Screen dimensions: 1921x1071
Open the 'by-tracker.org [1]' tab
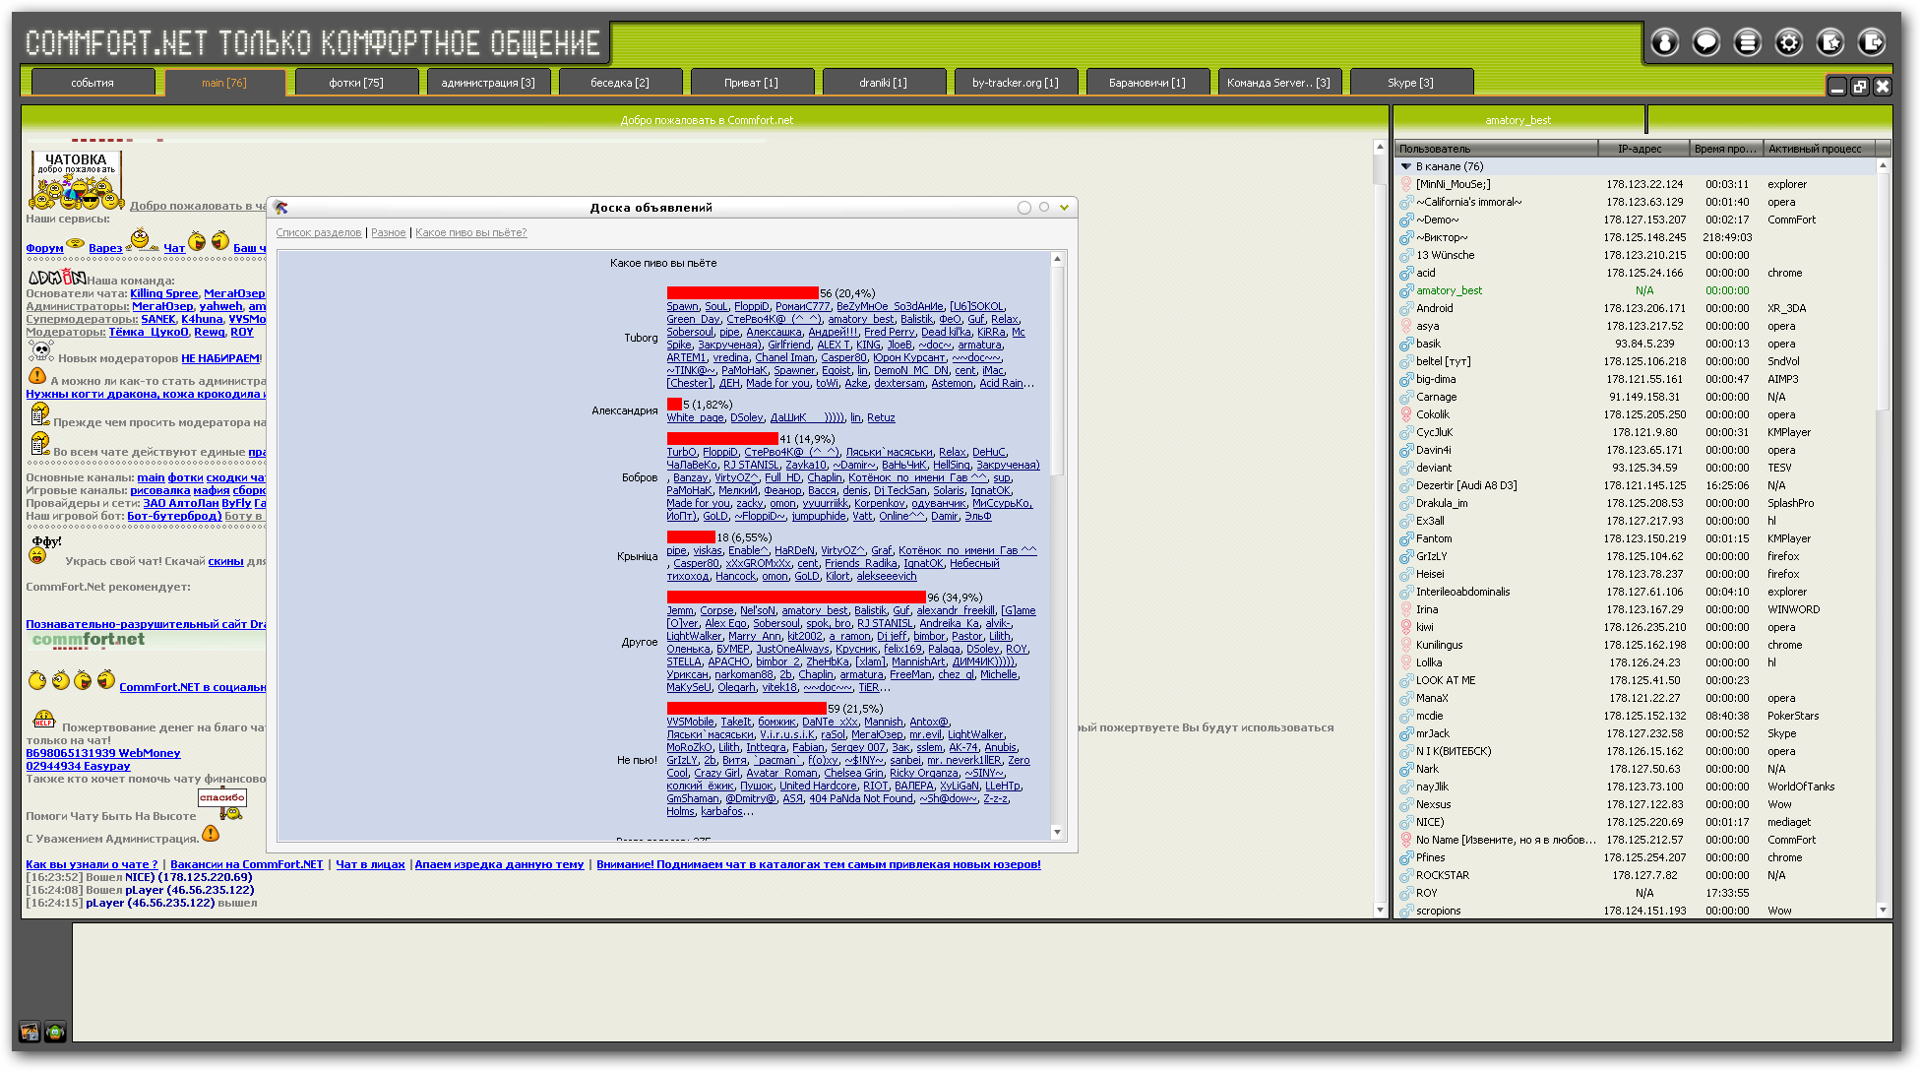tap(1016, 83)
